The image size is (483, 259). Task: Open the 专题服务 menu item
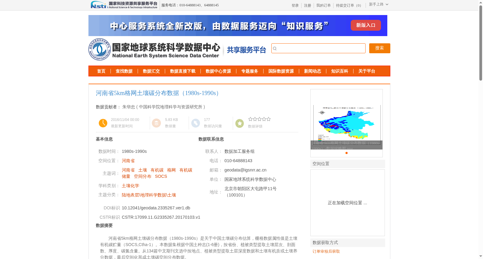250,71
